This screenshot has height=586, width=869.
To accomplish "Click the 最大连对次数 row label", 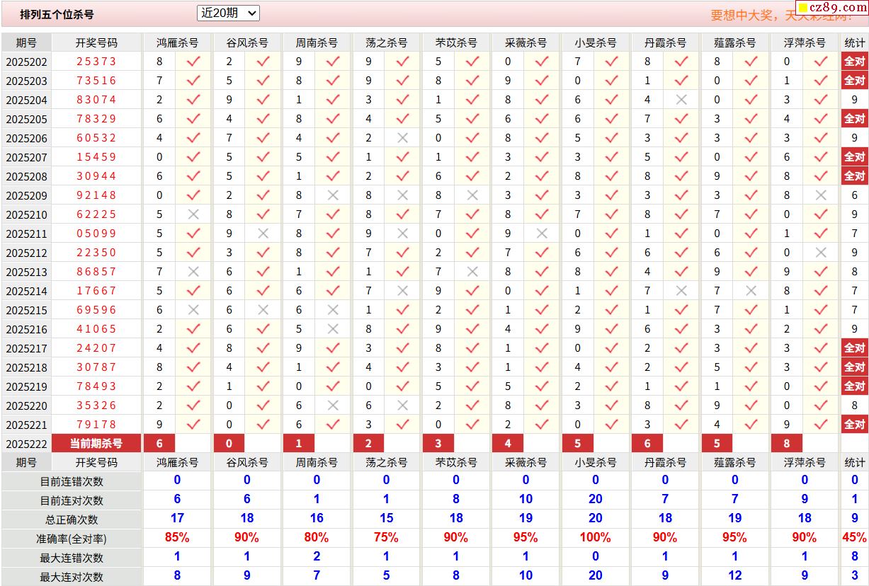I will coord(72,577).
